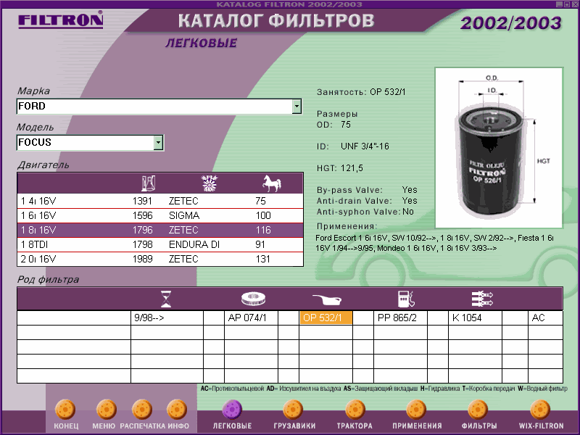Open the ПРИМЕНЕНИЯ applications section
Screen dimensions: 580x435
coord(416,410)
